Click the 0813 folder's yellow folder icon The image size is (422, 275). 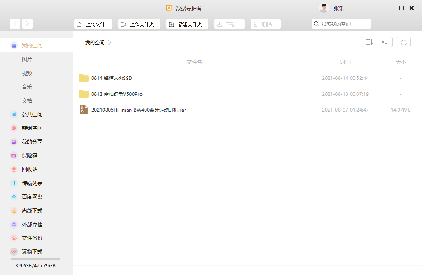click(x=84, y=94)
